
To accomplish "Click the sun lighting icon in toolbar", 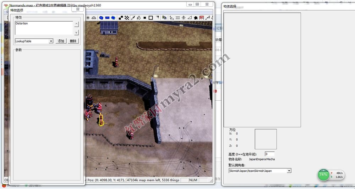I will [x=88, y=18].
